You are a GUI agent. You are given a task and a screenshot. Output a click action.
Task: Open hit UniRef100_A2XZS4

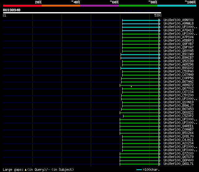pos(178,143)
